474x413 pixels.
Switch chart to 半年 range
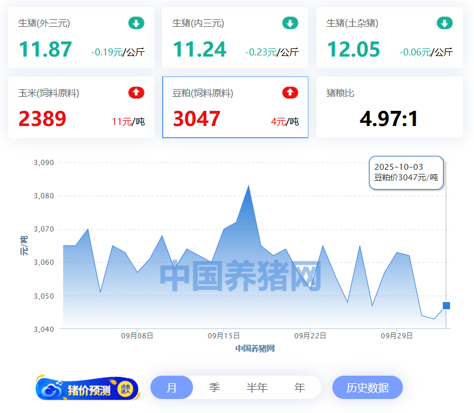pos(257,388)
